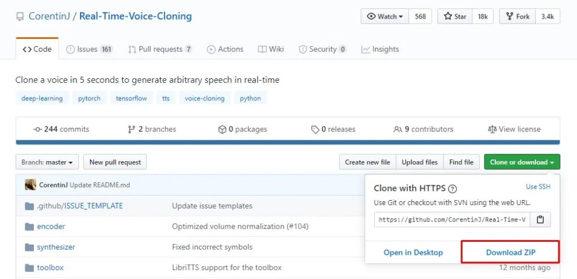
Task: Click the voice-cloning topic tag
Action: [x=205, y=98]
